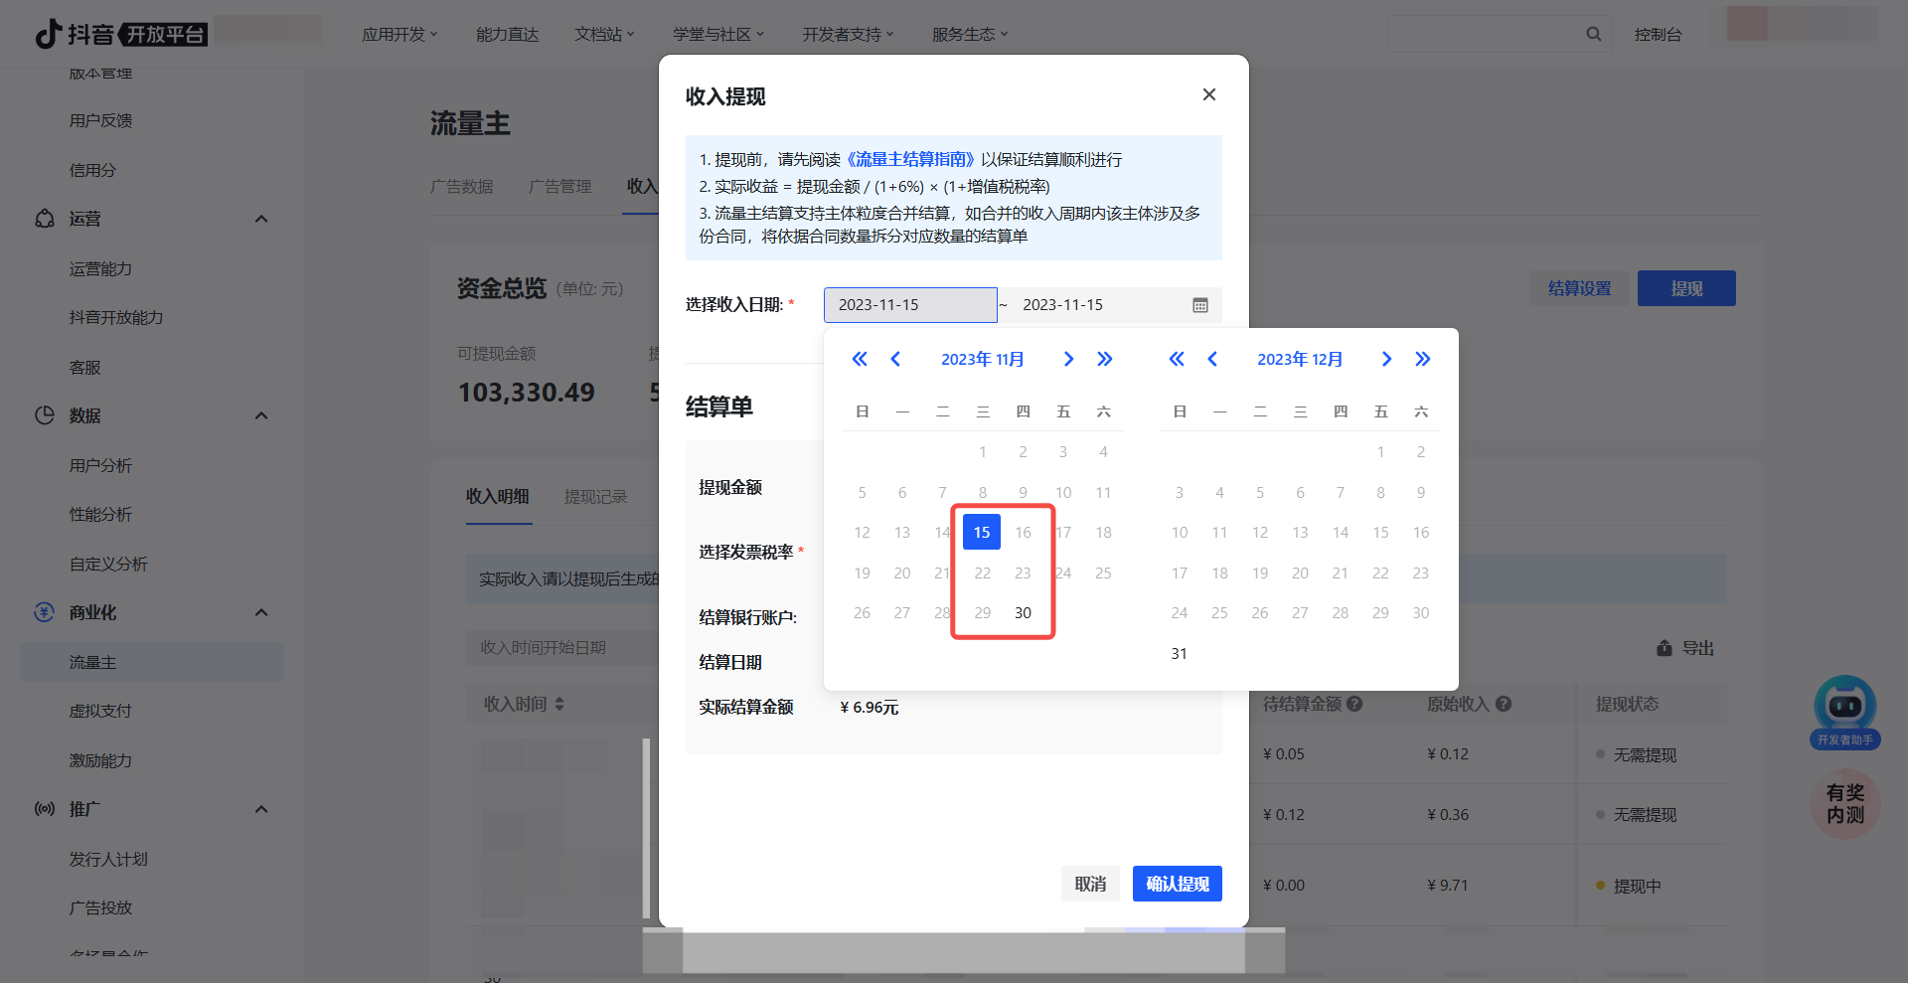
Task: Open 能力直达 in top navigation
Action: (x=507, y=34)
